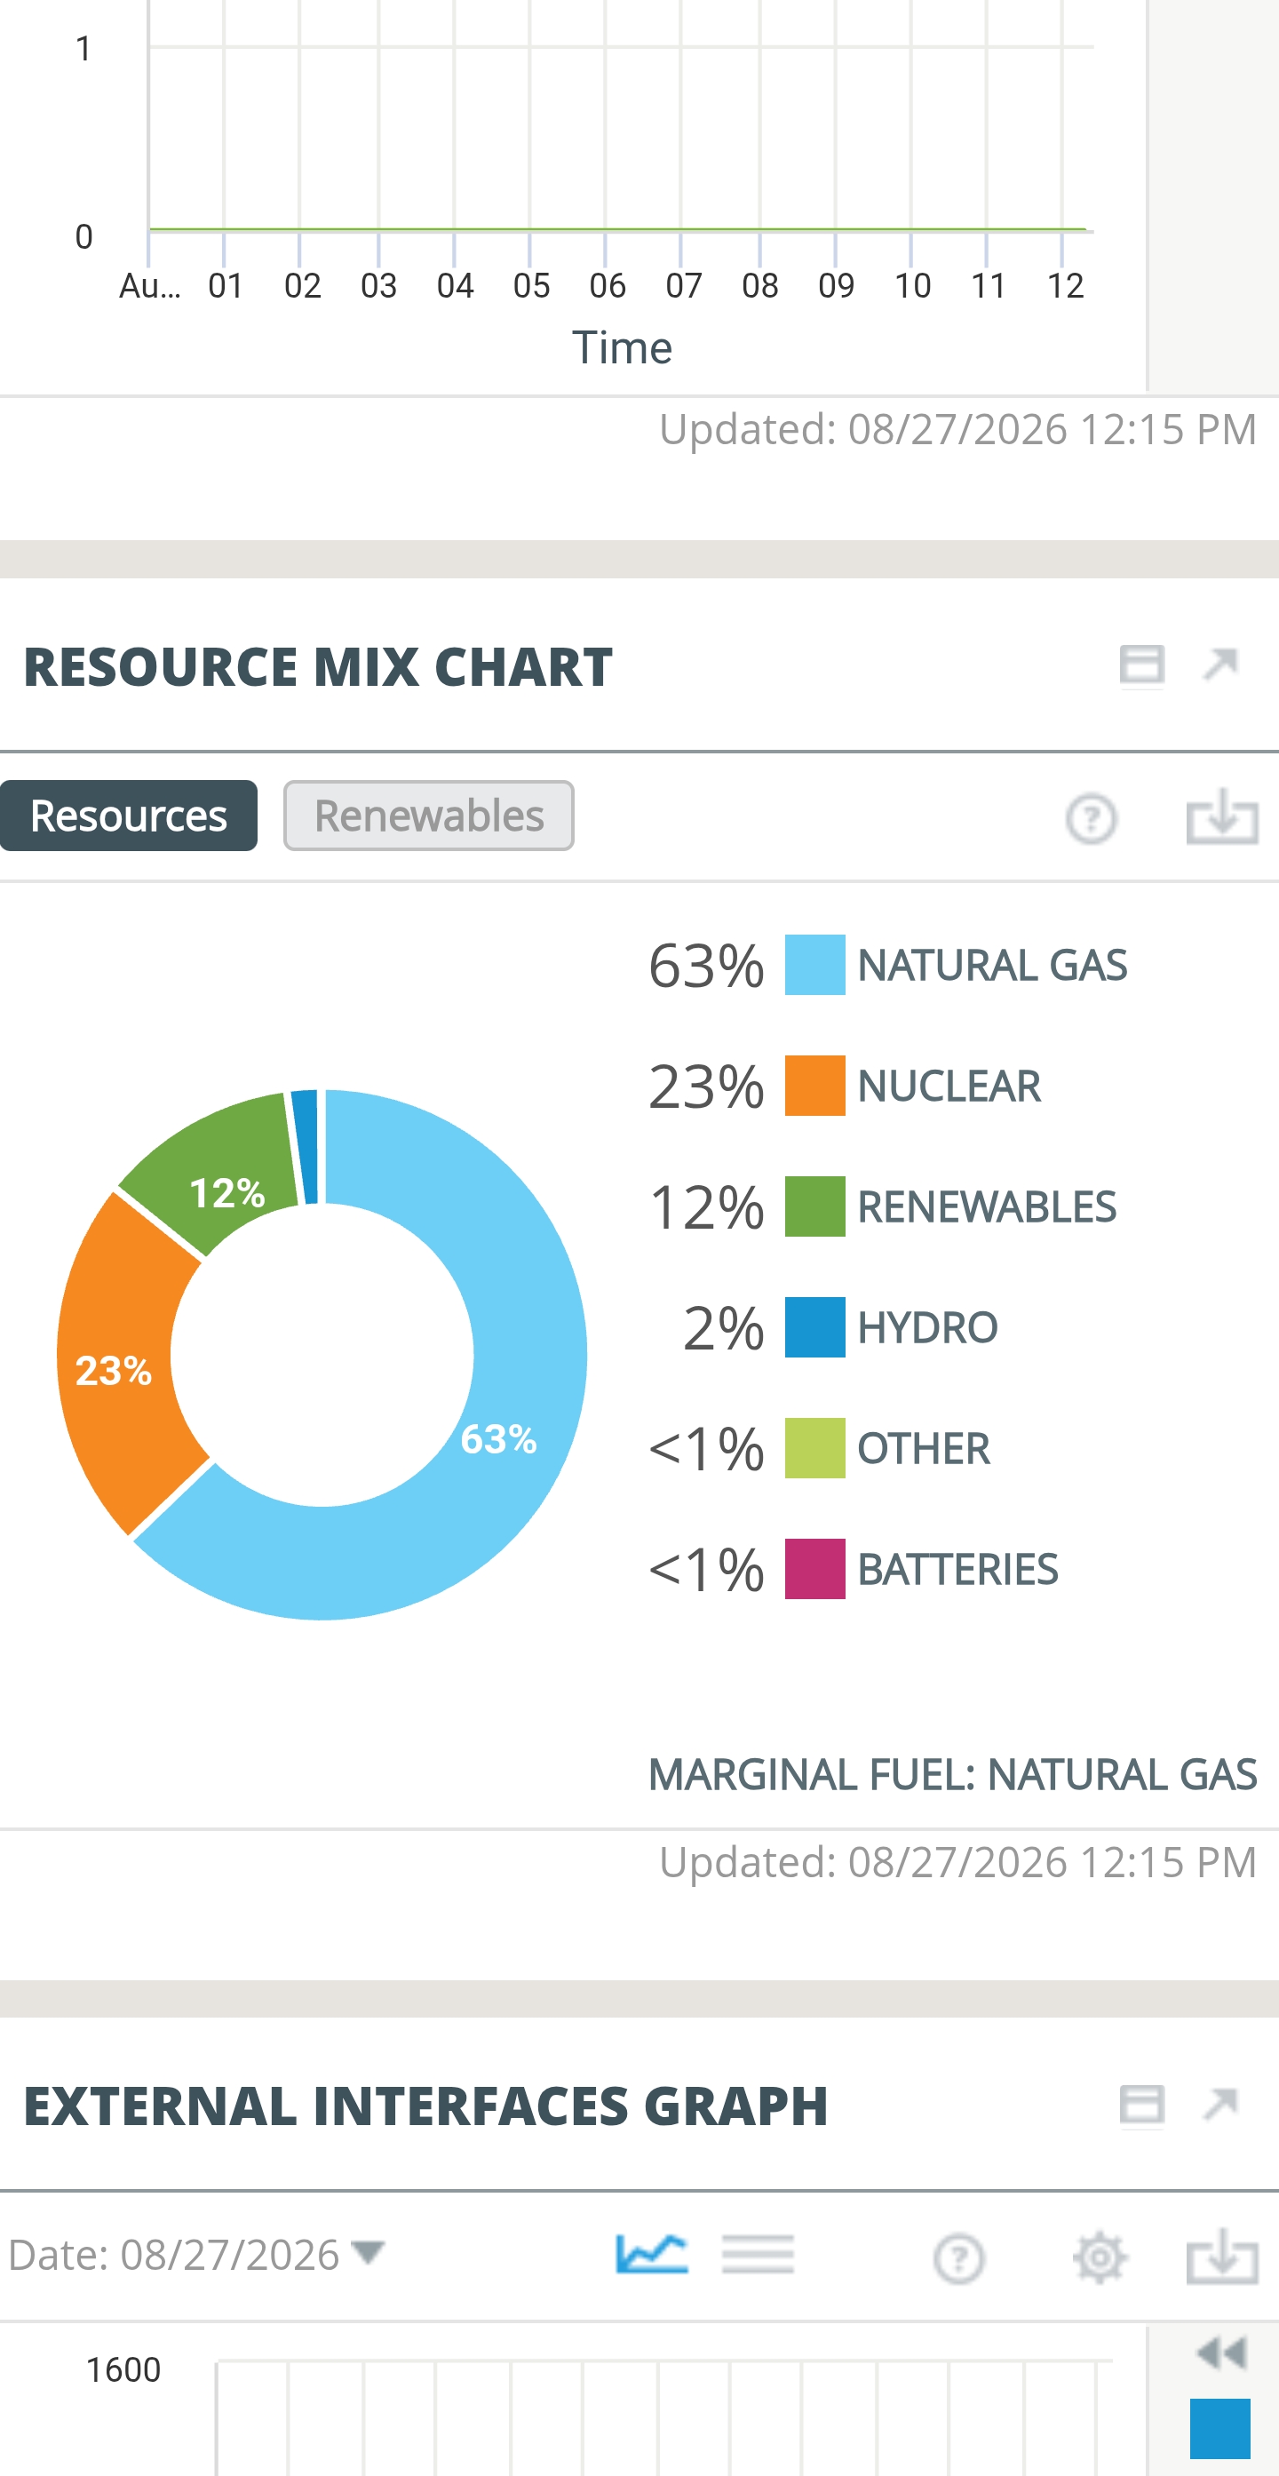
Task: Pop out External Interfaces Graph widget
Action: [1220, 2103]
